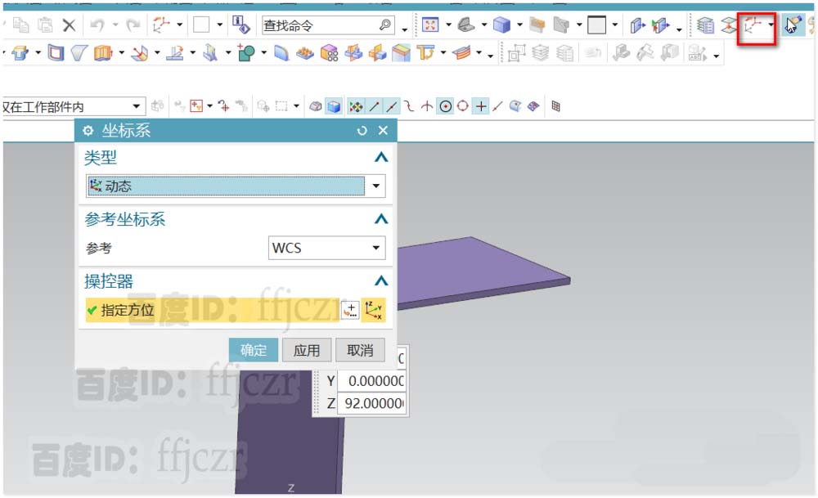Screen dimensions: 818x498
Task: Close the coordinate system dialog
Action: (x=383, y=130)
